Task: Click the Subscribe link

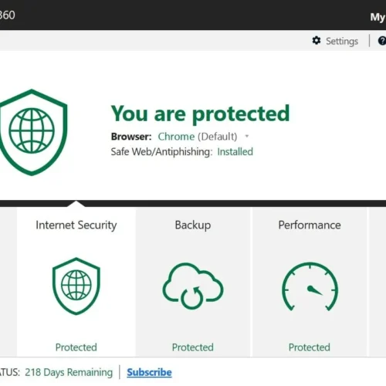Action: [149, 372]
